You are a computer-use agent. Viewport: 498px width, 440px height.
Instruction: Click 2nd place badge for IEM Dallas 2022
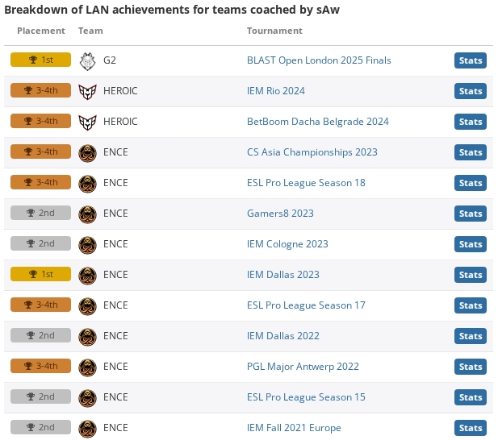(40, 335)
